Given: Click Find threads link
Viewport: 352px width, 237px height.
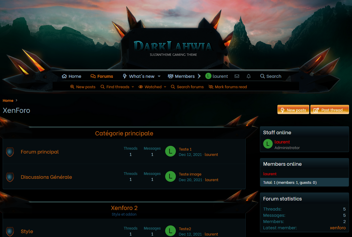Looking at the screenshot, I should click(x=115, y=87).
